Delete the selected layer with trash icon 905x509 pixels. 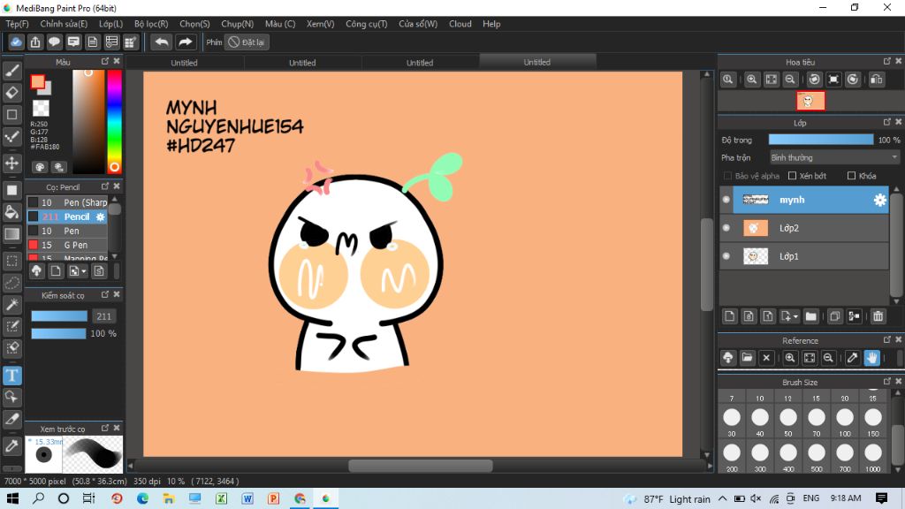(x=878, y=316)
